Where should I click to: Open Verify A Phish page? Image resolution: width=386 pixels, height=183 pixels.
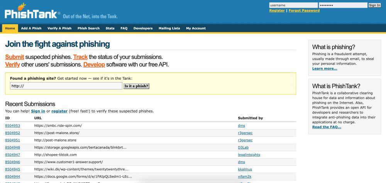coord(59,28)
